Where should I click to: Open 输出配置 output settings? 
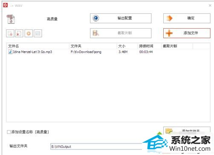pos(121,18)
